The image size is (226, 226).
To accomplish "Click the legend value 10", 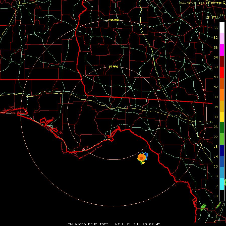I will [216, 166].
